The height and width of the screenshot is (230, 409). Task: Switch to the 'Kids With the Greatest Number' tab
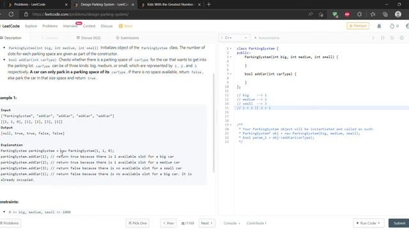170,4
